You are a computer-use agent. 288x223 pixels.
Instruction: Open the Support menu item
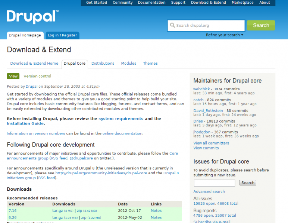(x=178, y=3)
